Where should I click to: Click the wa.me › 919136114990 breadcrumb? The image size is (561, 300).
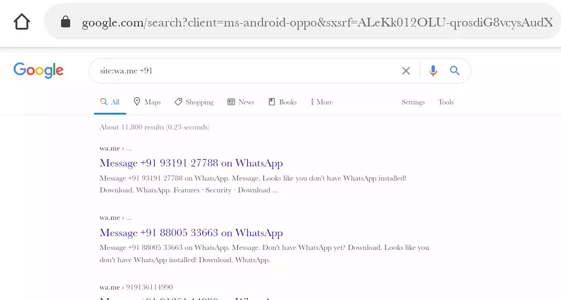136,287
